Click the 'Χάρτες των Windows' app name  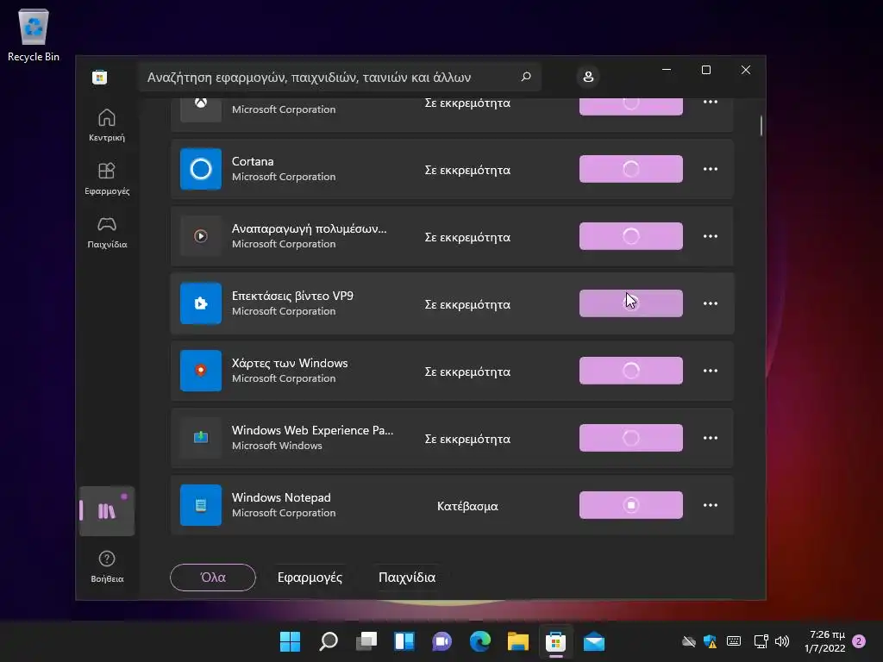(x=290, y=363)
